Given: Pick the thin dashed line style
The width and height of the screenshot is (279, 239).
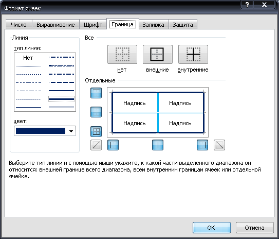Looking at the screenshot, I should click(28, 99).
